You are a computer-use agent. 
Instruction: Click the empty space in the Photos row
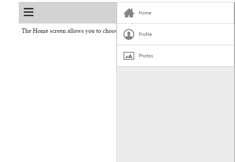click(192, 56)
